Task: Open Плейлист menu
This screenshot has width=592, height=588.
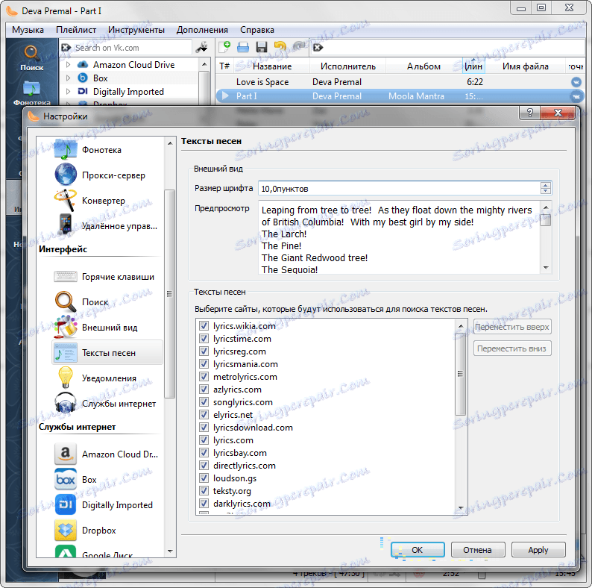Action: click(x=76, y=30)
